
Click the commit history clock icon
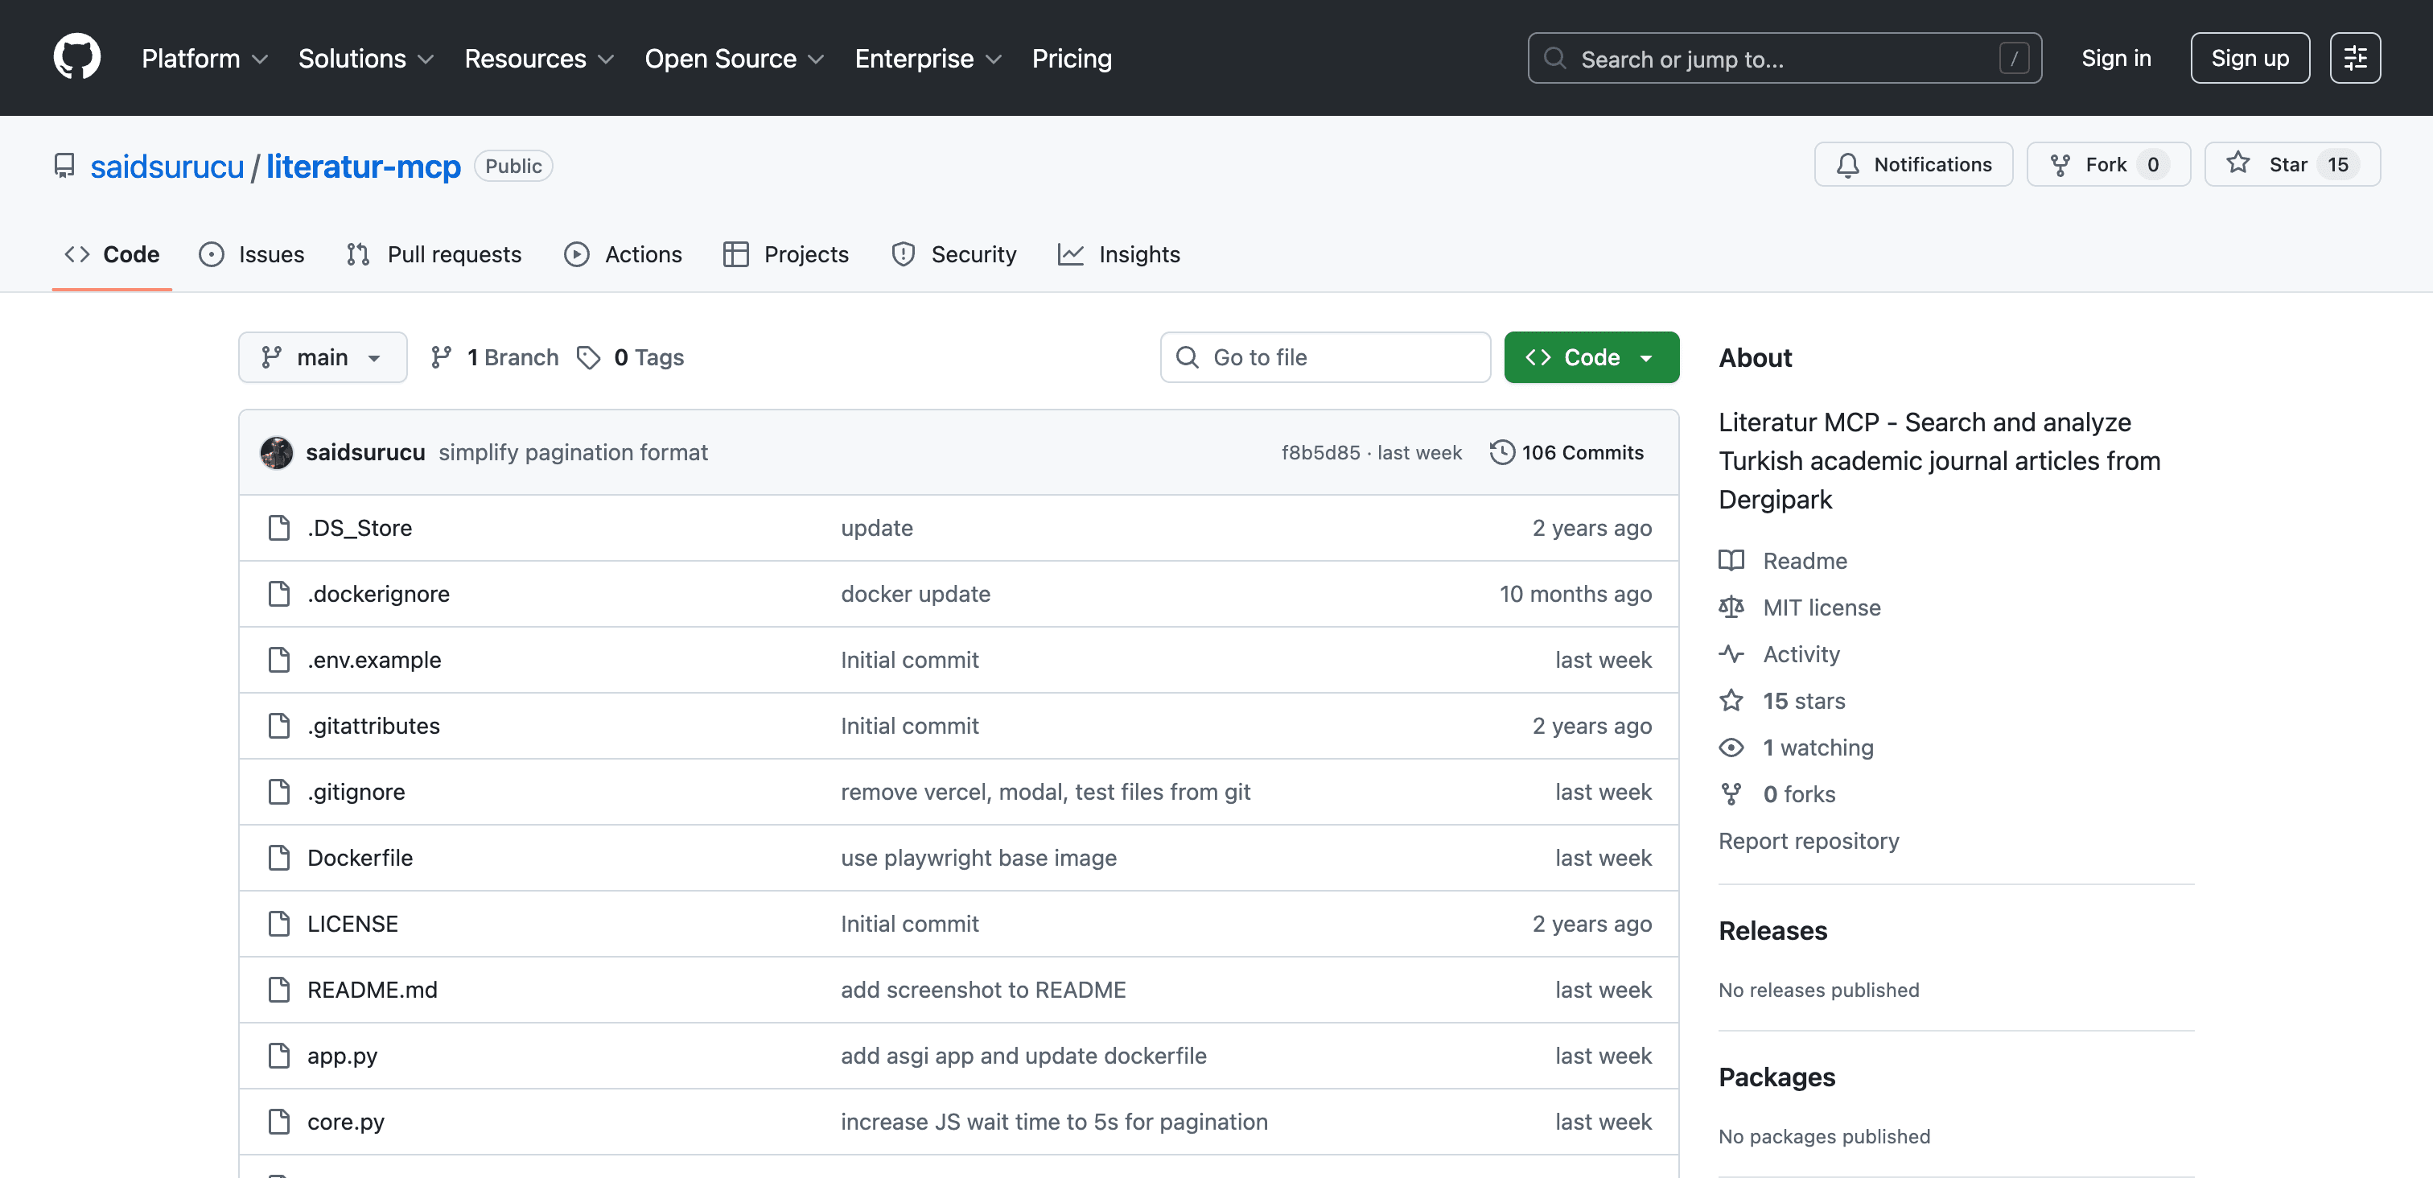(x=1502, y=452)
